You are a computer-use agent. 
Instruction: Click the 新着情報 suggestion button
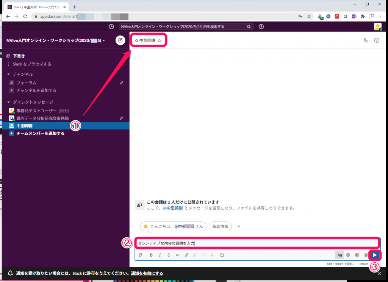220,226
